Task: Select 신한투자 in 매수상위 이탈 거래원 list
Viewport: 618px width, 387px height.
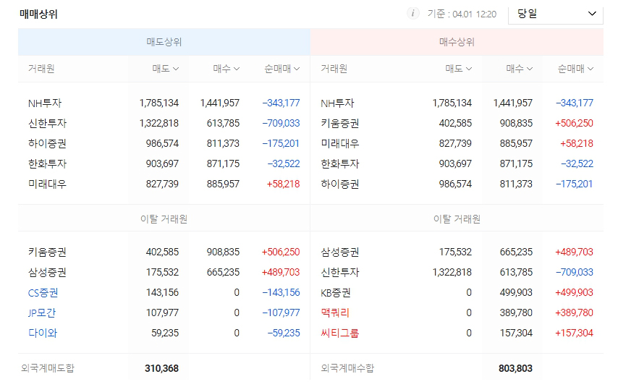Action: [x=339, y=272]
